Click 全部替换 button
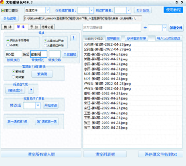This screenshot has width=186, height=166. point(70,54)
